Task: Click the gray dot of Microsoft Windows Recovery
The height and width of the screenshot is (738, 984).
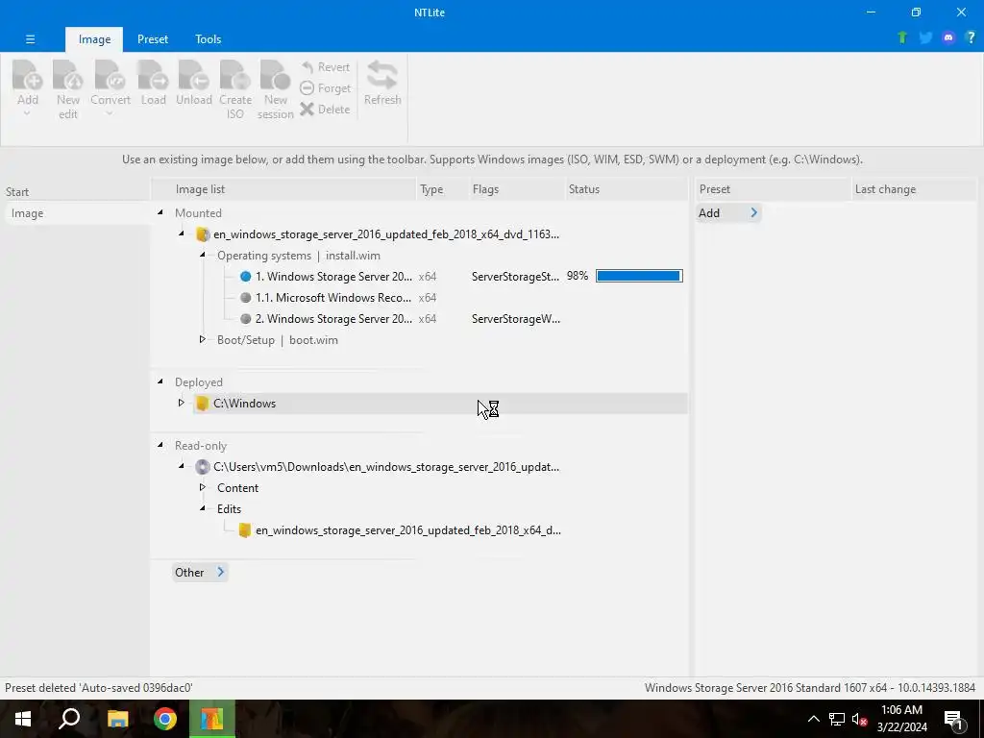Action: (x=246, y=298)
